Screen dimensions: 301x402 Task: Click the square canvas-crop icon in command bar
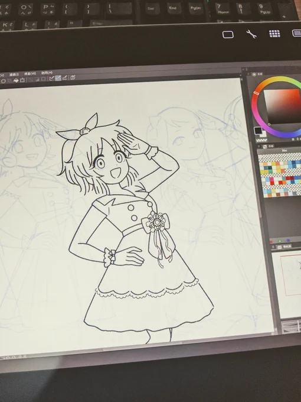click(22, 80)
